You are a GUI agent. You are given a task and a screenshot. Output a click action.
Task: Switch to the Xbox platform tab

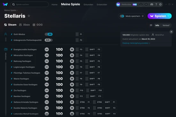point(24,25)
